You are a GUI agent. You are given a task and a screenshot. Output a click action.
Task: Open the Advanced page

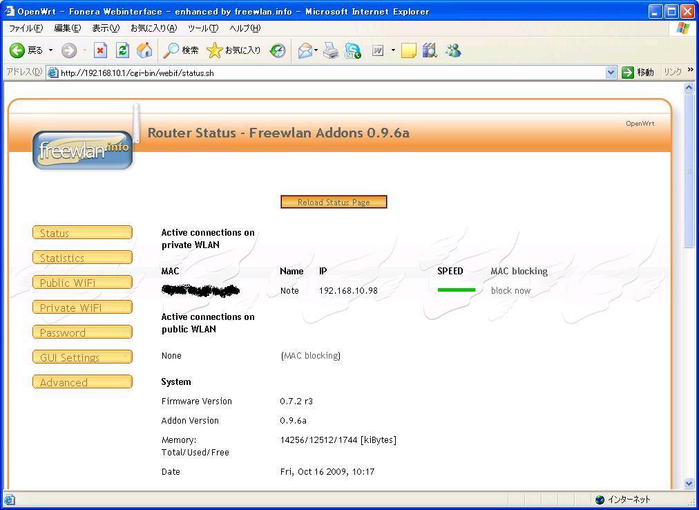pos(82,382)
